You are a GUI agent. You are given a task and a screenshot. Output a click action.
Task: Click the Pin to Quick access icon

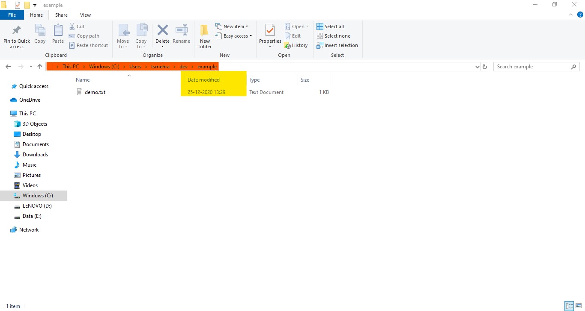(17, 31)
